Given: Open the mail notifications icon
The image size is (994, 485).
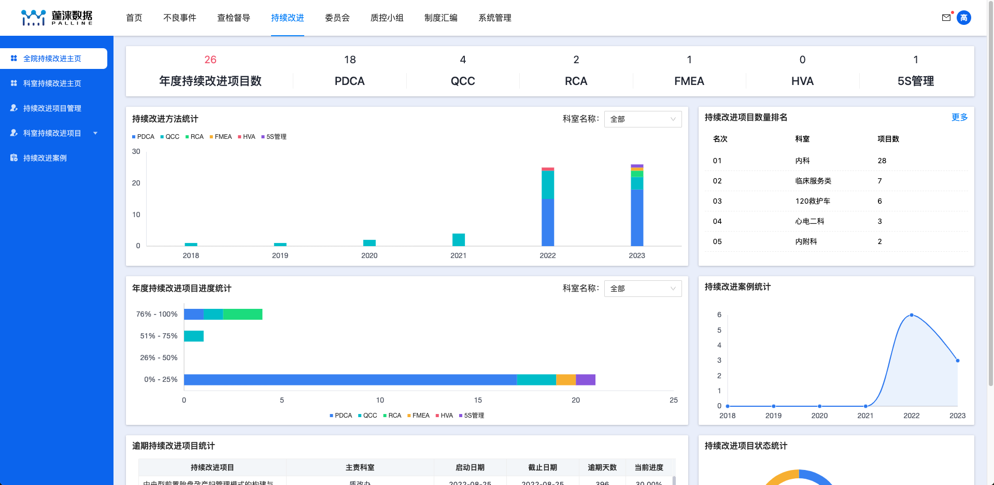Looking at the screenshot, I should tap(946, 18).
